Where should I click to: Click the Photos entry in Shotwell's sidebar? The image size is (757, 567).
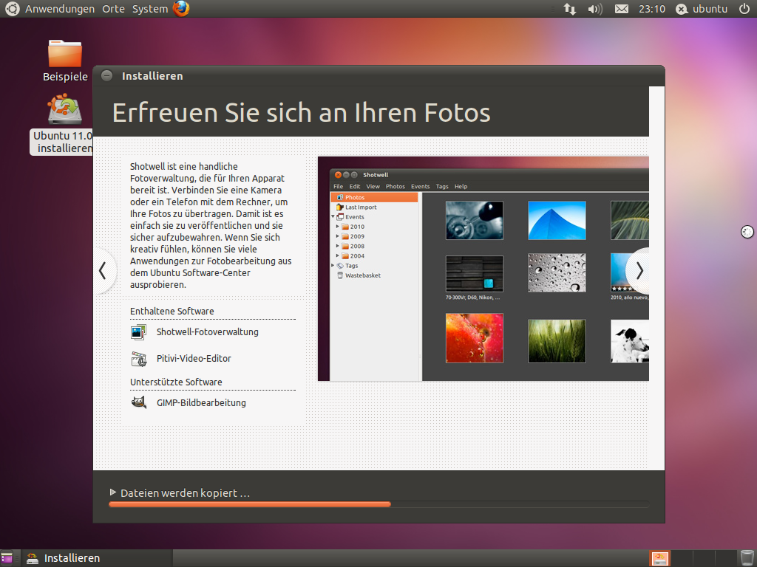[x=355, y=197]
